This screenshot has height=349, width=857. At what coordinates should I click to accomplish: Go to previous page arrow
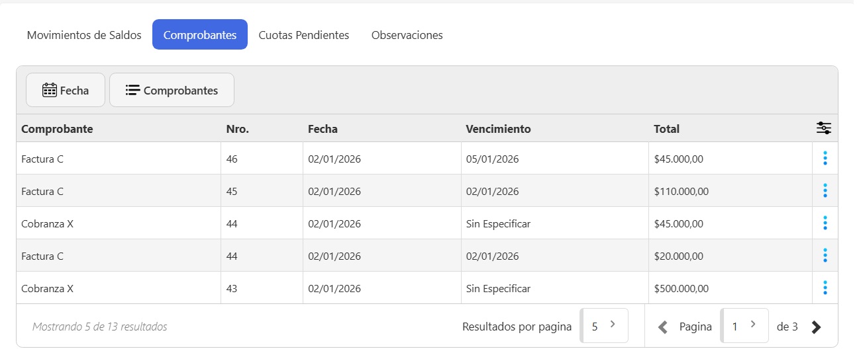[662, 327]
